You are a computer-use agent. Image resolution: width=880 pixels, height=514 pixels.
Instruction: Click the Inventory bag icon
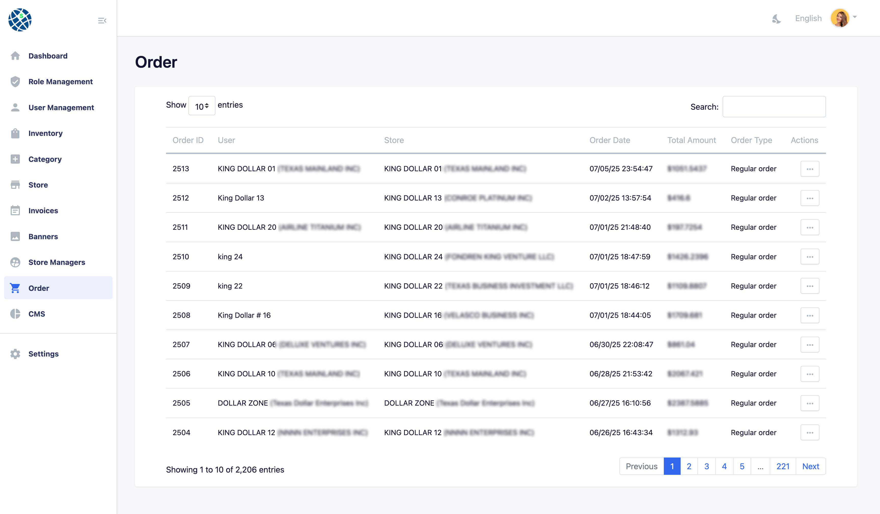pos(15,133)
